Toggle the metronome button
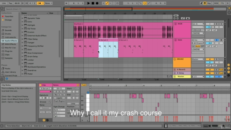Image resolution: width=231 pixels, height=130 pixels. 40,3
